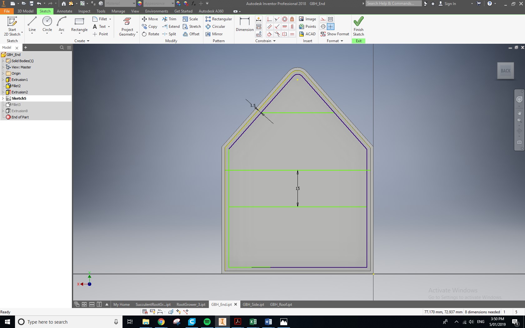The image size is (525, 328).
Task: Apply the Fix (lock) constraint
Action: pyautogui.click(x=292, y=19)
